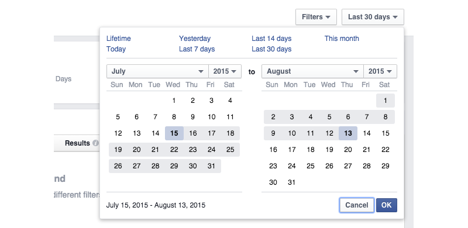Select July 10 in the start calendar
The height and width of the screenshot is (228, 468).
coord(211,117)
